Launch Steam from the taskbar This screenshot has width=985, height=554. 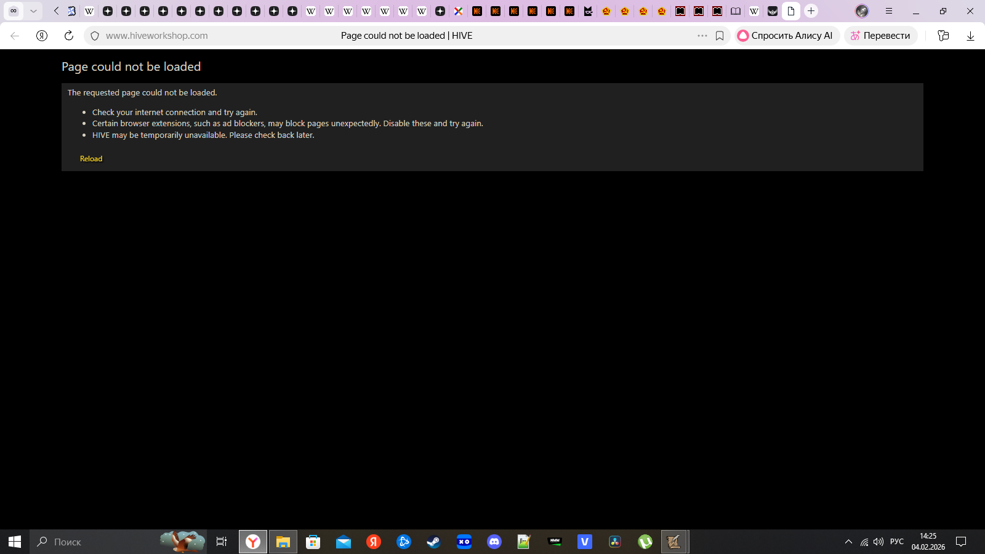pos(434,542)
